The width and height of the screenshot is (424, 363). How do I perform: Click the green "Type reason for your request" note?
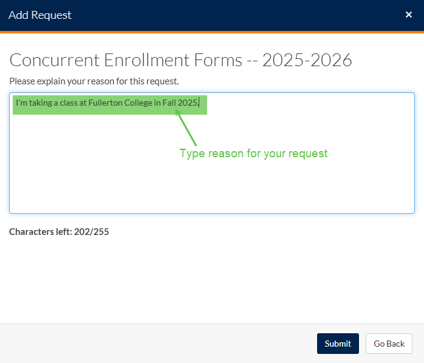point(253,154)
